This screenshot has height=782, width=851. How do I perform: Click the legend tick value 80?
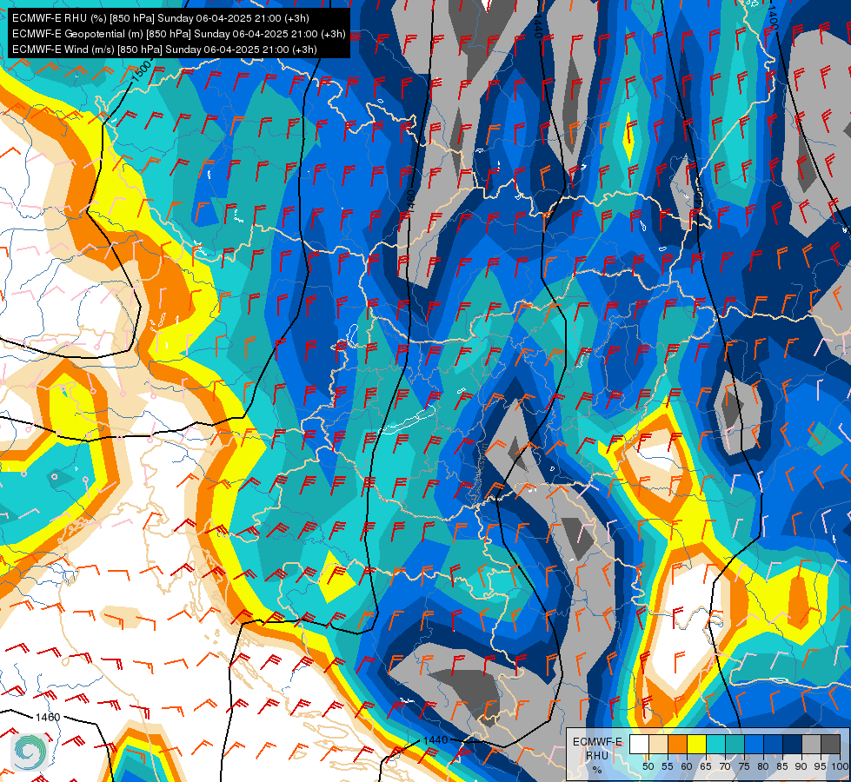(762, 766)
